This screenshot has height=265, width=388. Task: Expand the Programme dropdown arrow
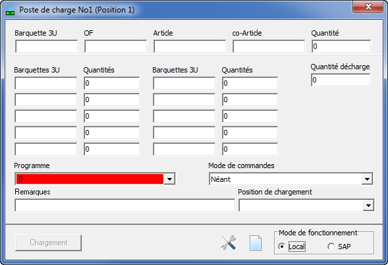tap(169, 179)
